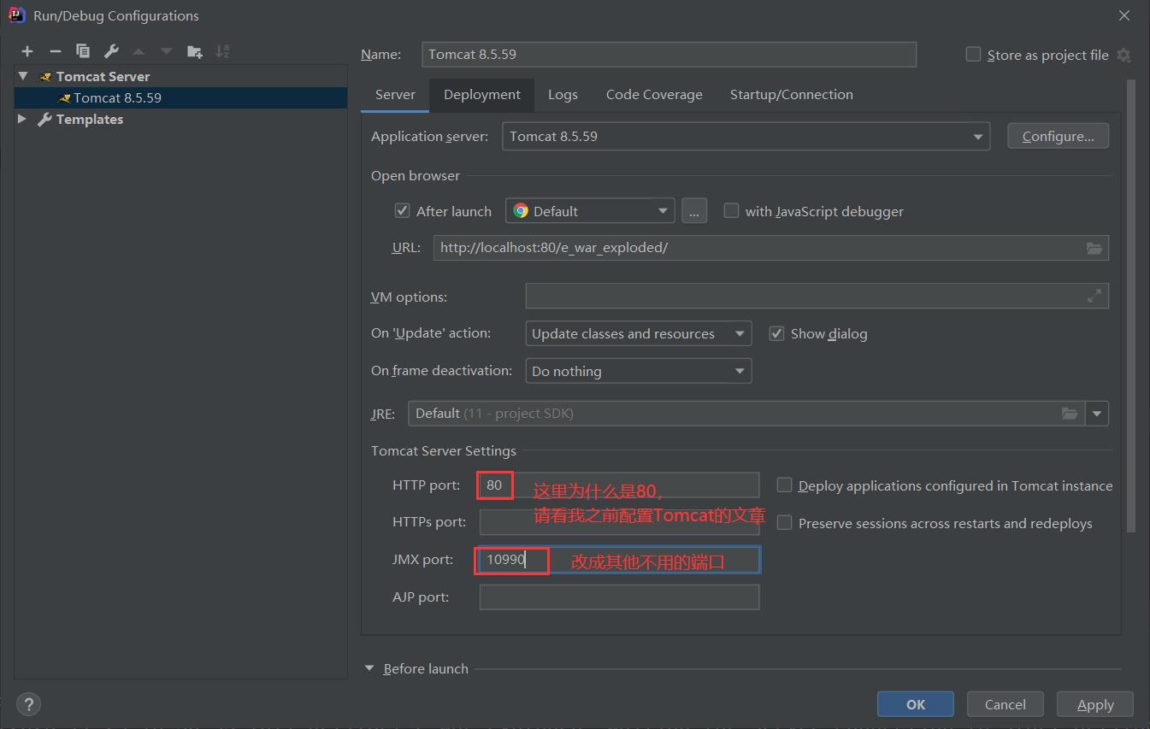Screen dimensions: 1150x729
Task: Click the Name input field
Action: [669, 54]
